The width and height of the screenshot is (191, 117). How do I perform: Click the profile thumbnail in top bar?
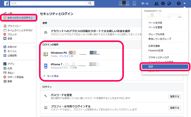pos(124,3)
